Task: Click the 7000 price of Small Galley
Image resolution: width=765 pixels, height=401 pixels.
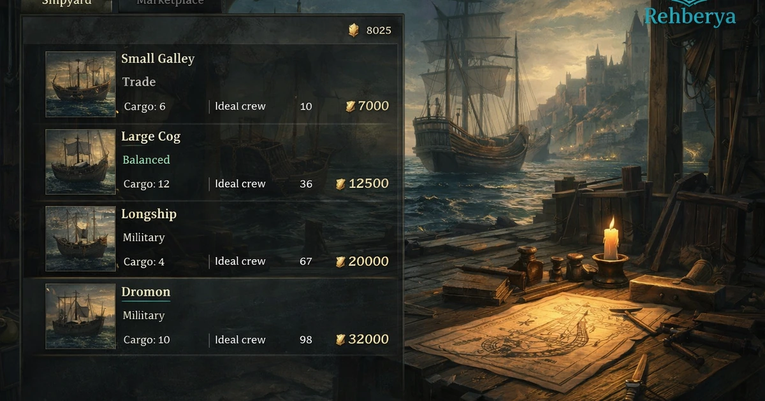Action: coord(374,106)
